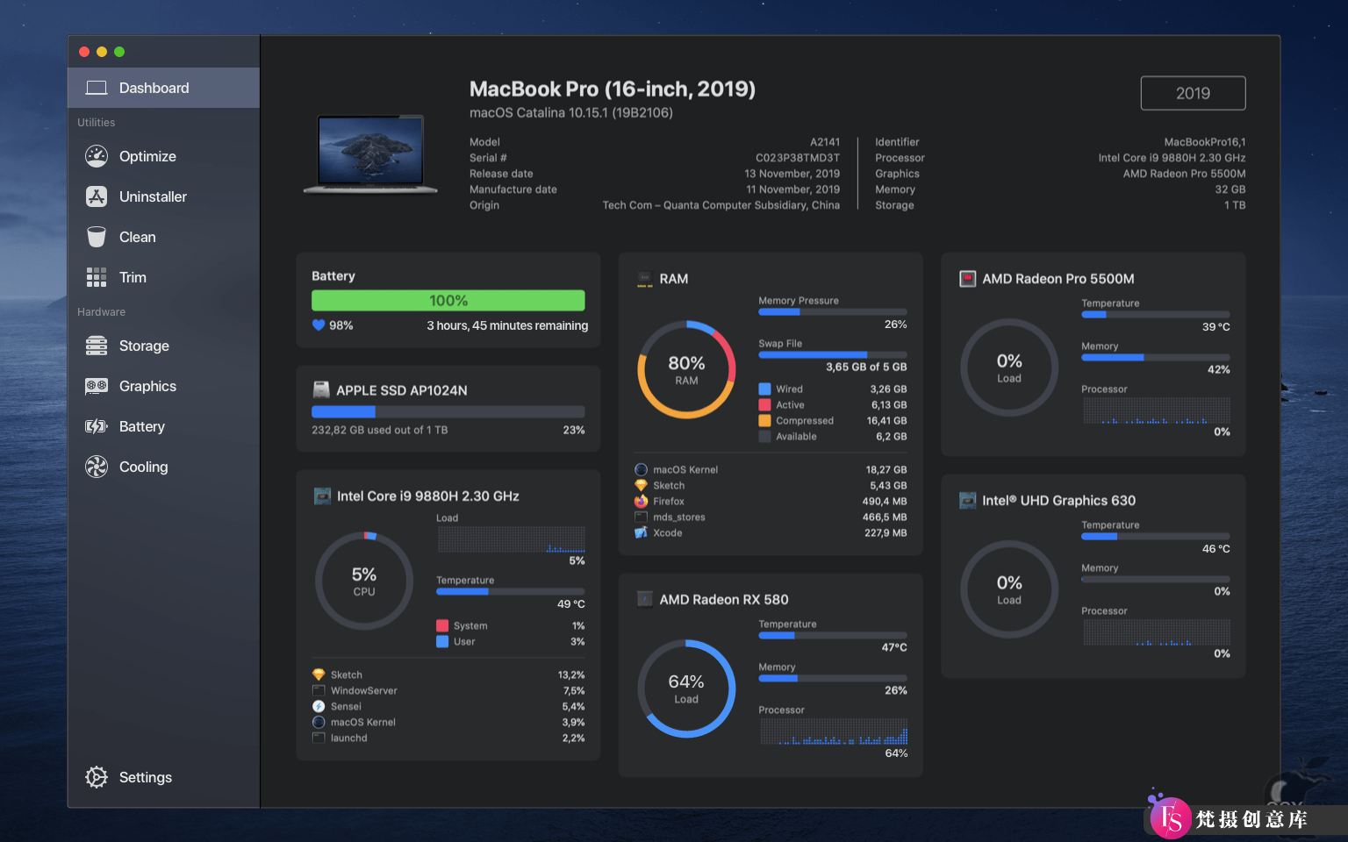
Task: Open the Dashboard section
Action: pos(163,88)
